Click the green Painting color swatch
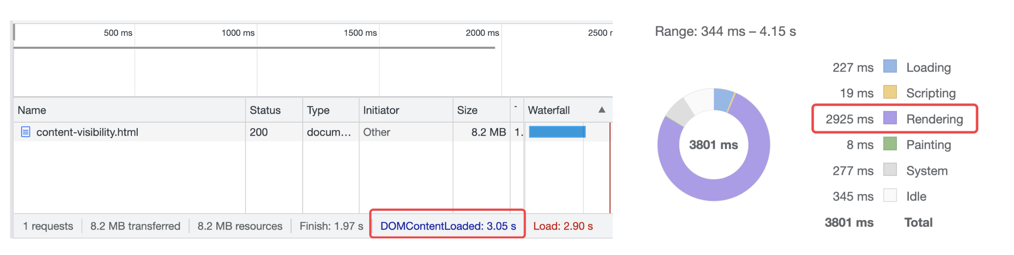Viewport: 1014px width, 255px height. (890, 144)
